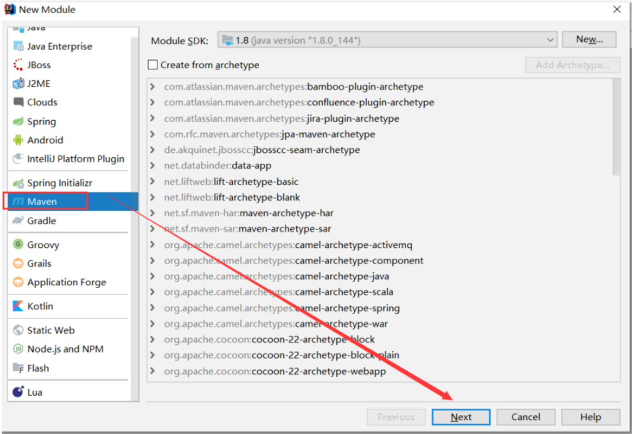Select the Grails icon
Viewport: 632px width, 434px height.
[18, 263]
